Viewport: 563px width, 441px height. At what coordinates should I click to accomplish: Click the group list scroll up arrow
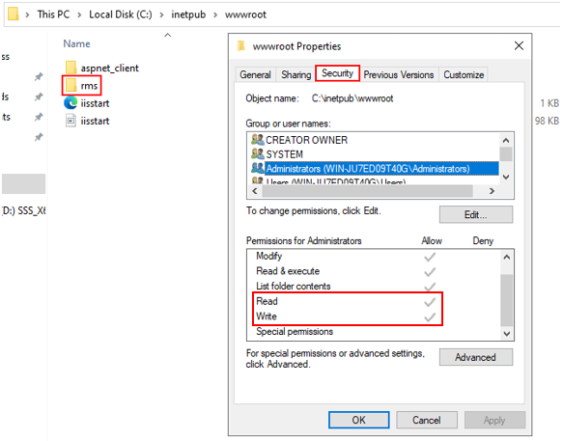(x=506, y=140)
